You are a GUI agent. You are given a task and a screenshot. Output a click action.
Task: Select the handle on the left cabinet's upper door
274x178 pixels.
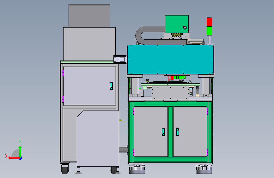click(111, 86)
